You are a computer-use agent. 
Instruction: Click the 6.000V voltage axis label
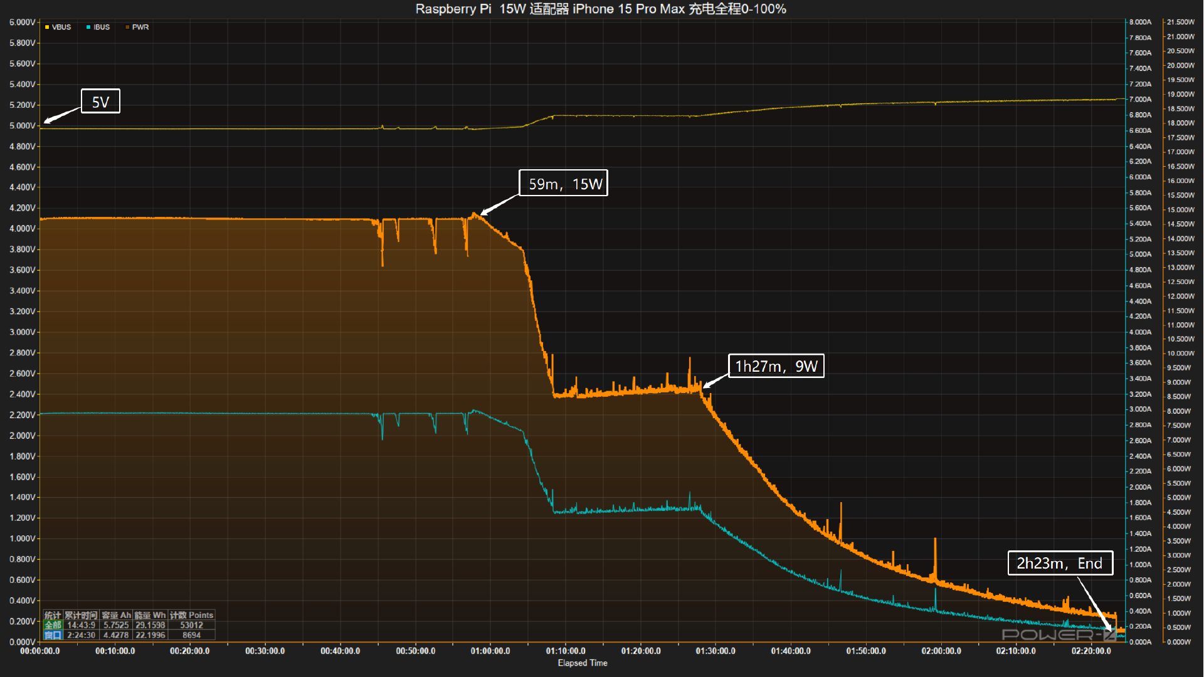coord(23,22)
